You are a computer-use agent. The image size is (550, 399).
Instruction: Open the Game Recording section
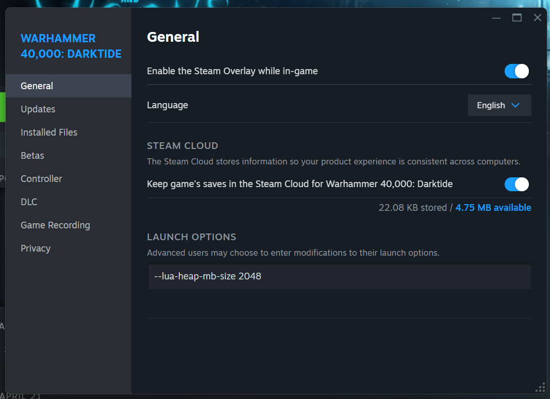pyautogui.click(x=55, y=225)
